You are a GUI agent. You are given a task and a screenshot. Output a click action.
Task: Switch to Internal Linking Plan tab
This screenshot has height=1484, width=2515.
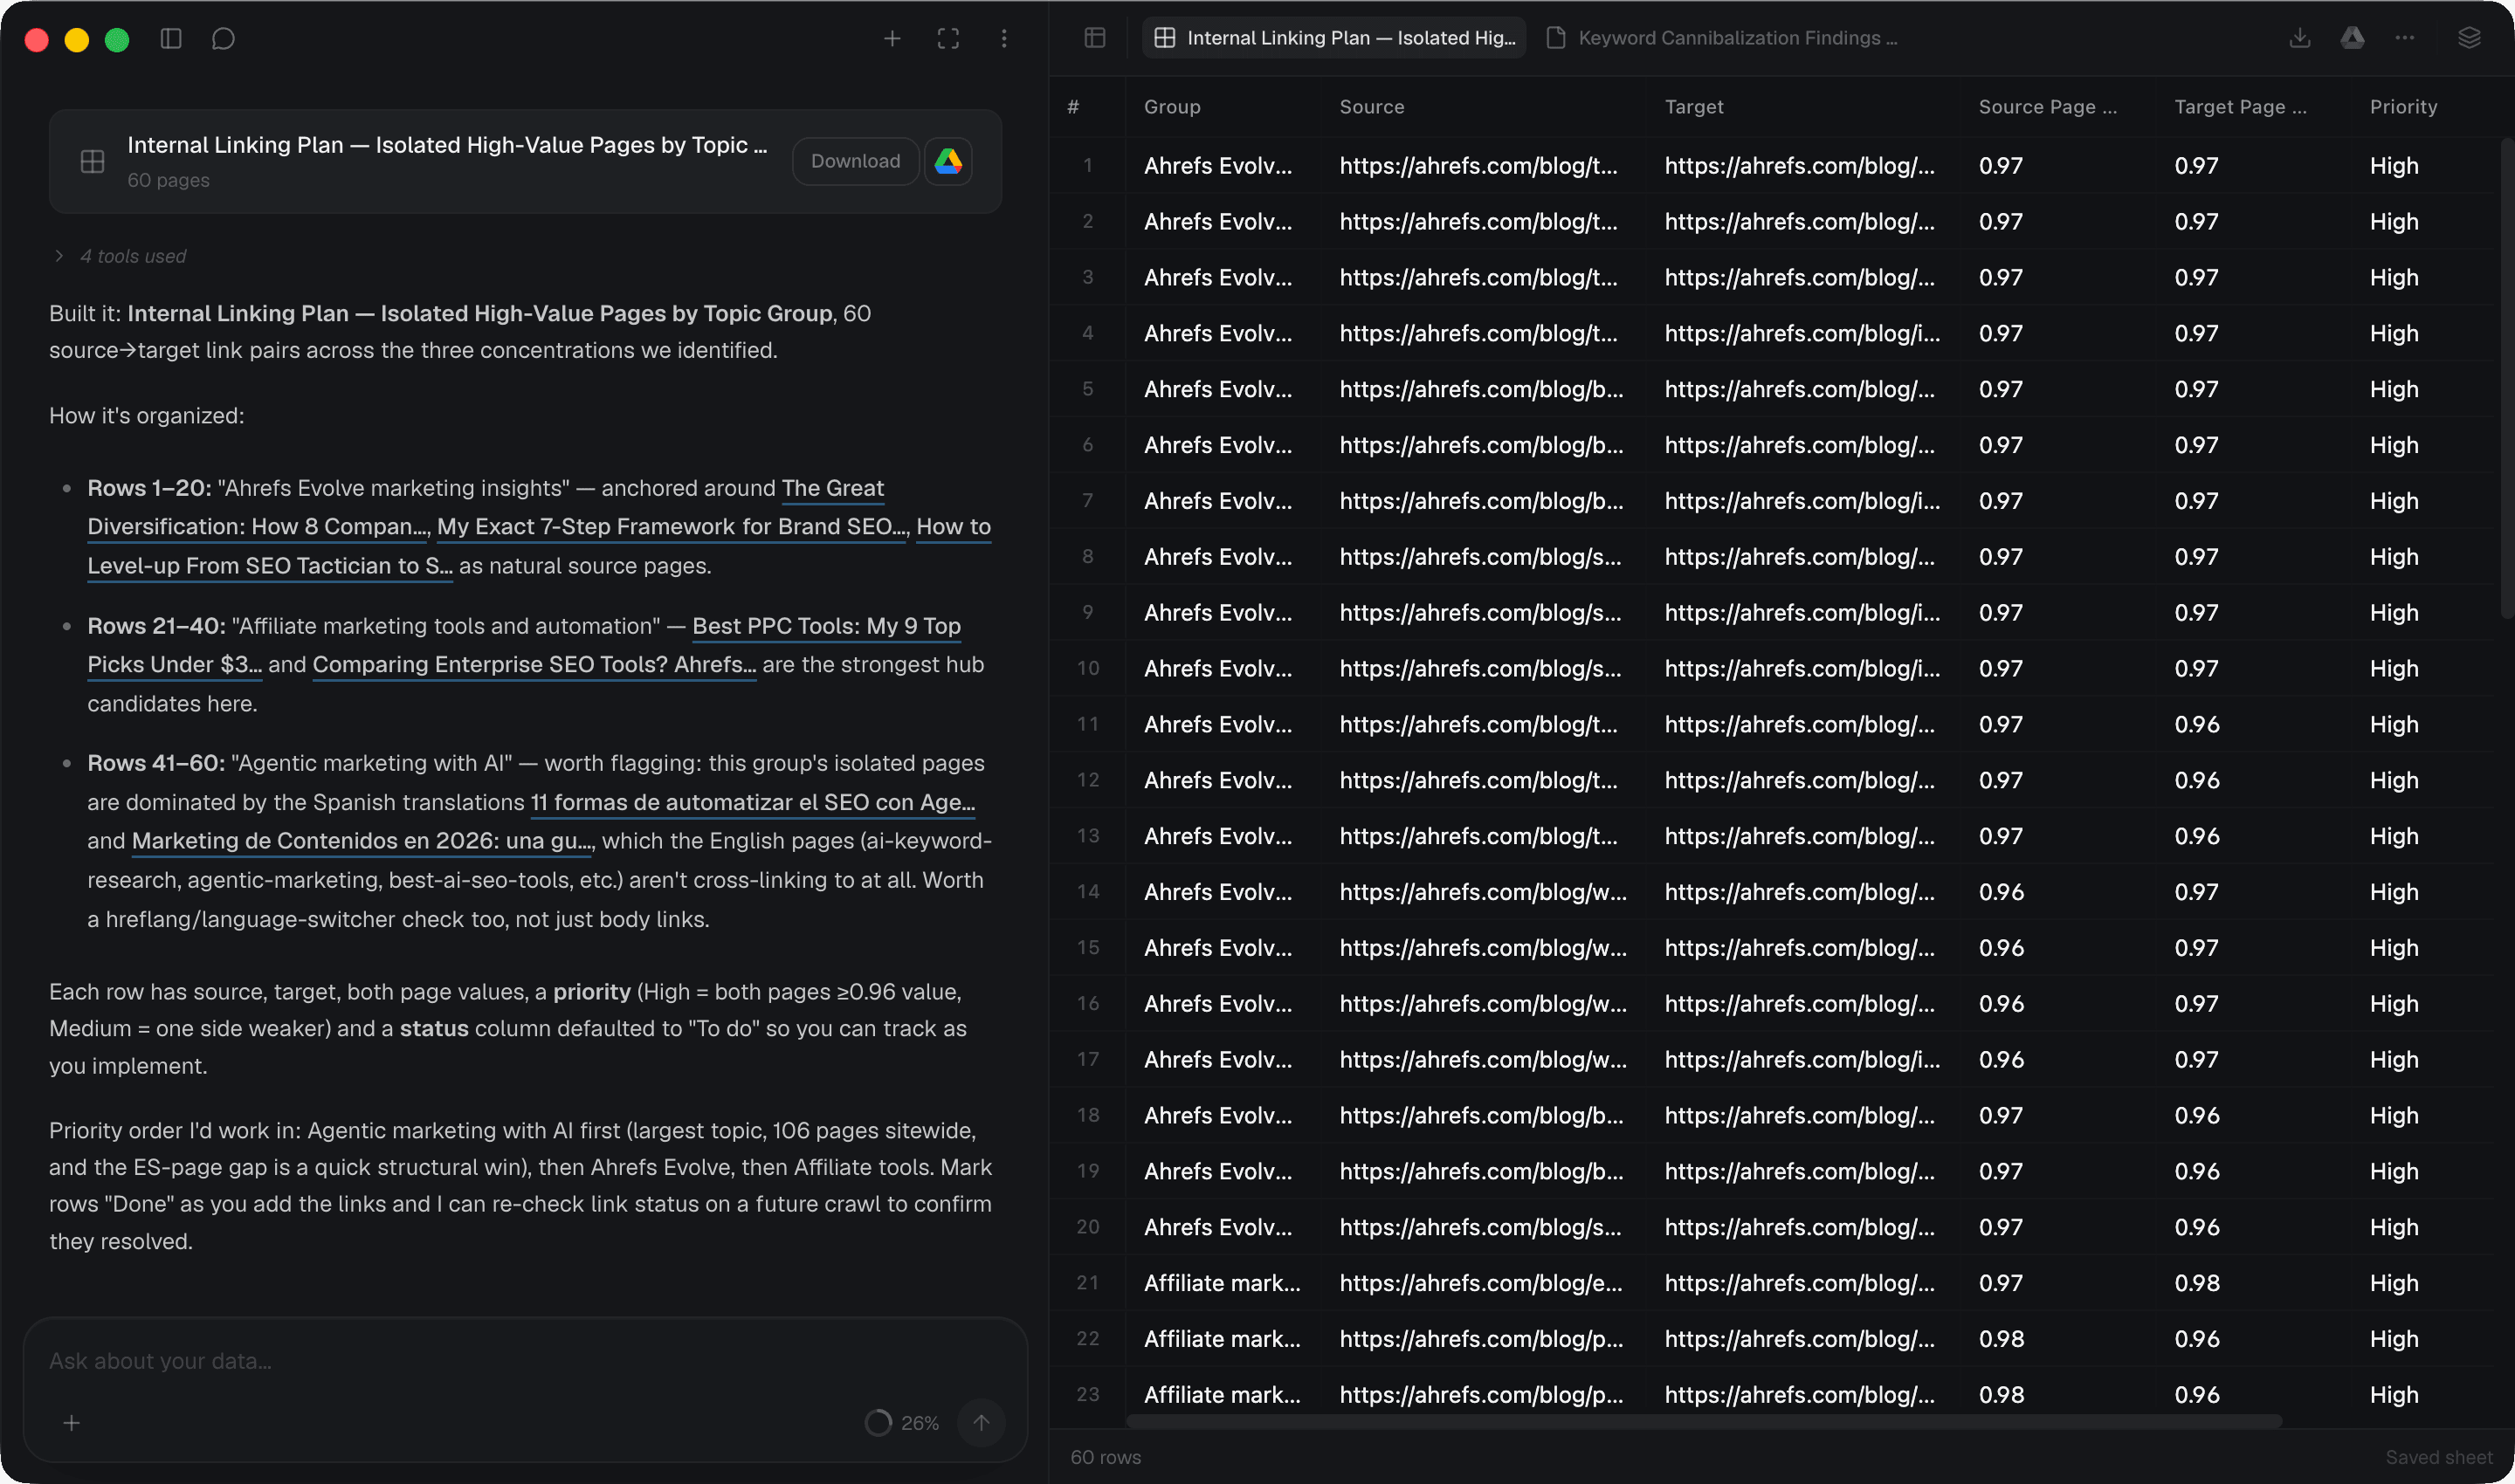1333,38
